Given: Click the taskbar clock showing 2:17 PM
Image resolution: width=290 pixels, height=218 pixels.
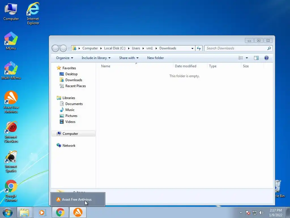Looking at the screenshot, I should pos(276,213).
